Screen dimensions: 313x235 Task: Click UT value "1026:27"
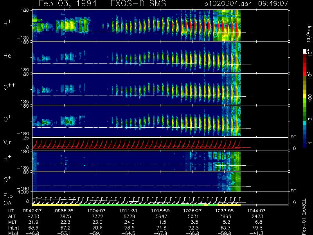(192, 211)
